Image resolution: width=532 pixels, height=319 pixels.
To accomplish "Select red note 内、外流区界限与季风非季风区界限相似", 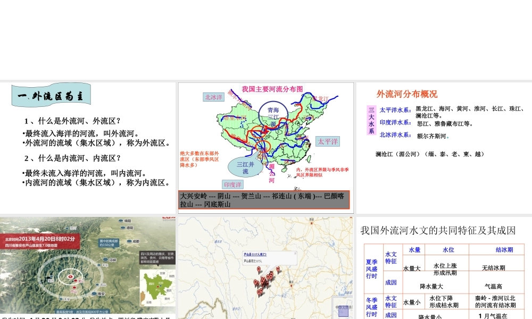I will coord(322,172).
